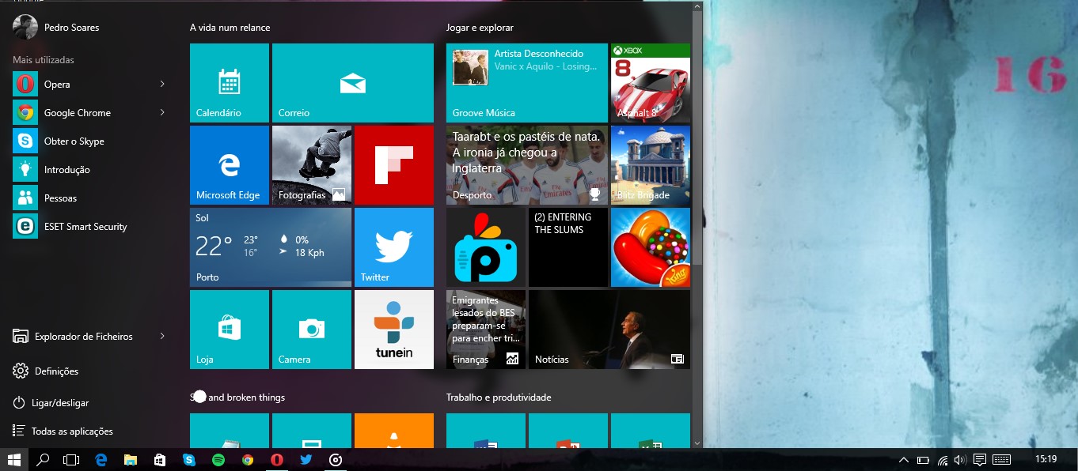Image resolution: width=1078 pixels, height=471 pixels.
Task: Open the Introdução app entry
Action: (90, 170)
